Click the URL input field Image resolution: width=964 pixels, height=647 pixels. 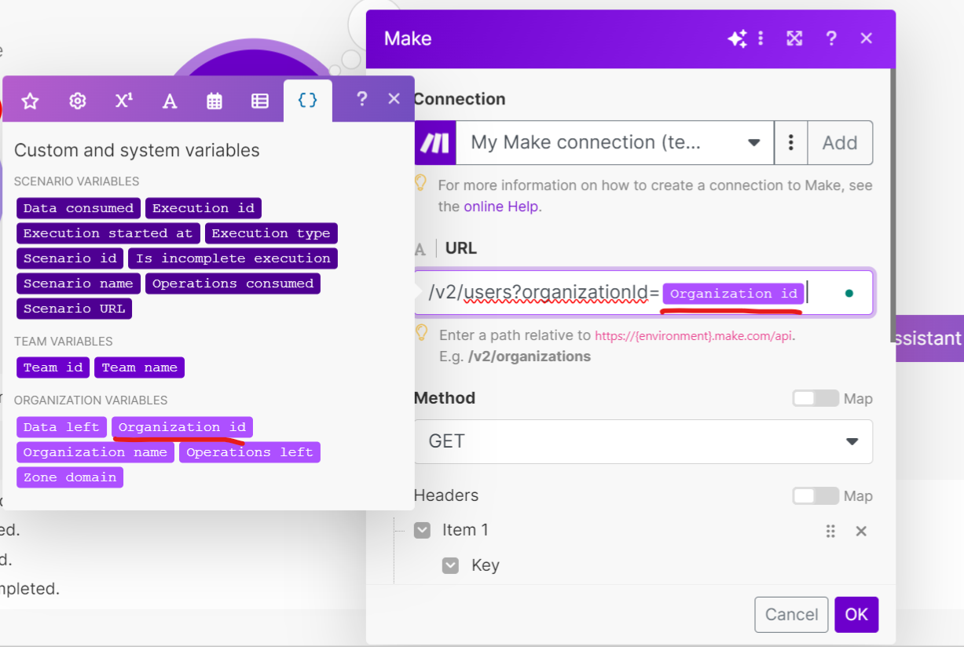[643, 293]
